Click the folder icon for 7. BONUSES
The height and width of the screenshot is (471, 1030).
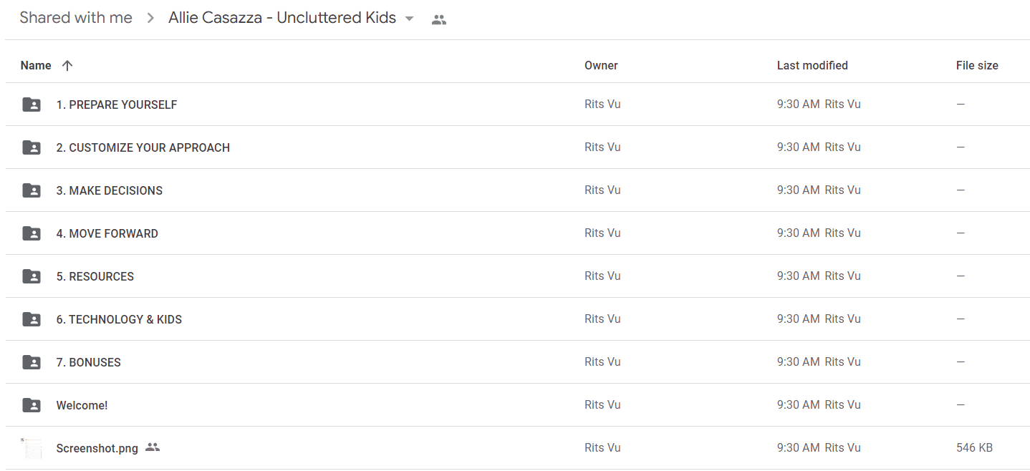tap(32, 362)
